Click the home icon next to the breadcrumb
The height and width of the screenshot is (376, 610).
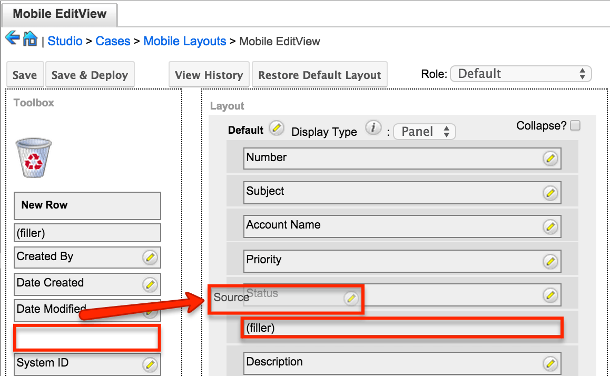pyautogui.click(x=30, y=38)
